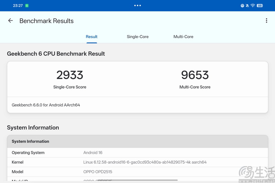
Task: Tap the Kernel version row
Action: point(137,162)
